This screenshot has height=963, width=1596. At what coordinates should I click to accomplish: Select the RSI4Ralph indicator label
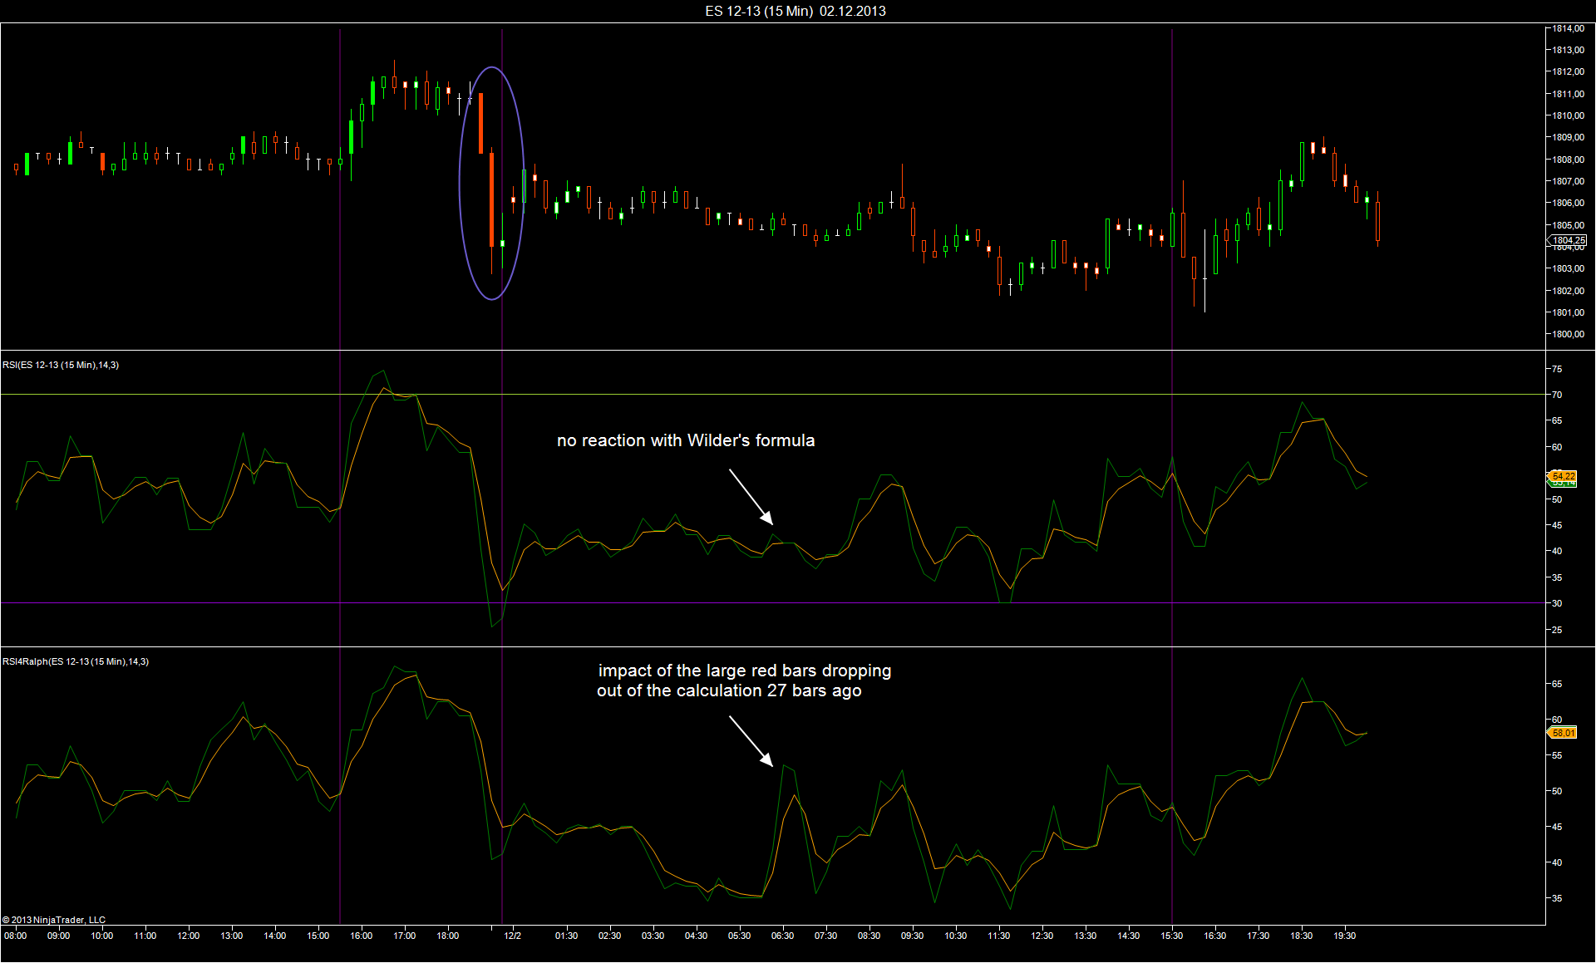tap(76, 661)
